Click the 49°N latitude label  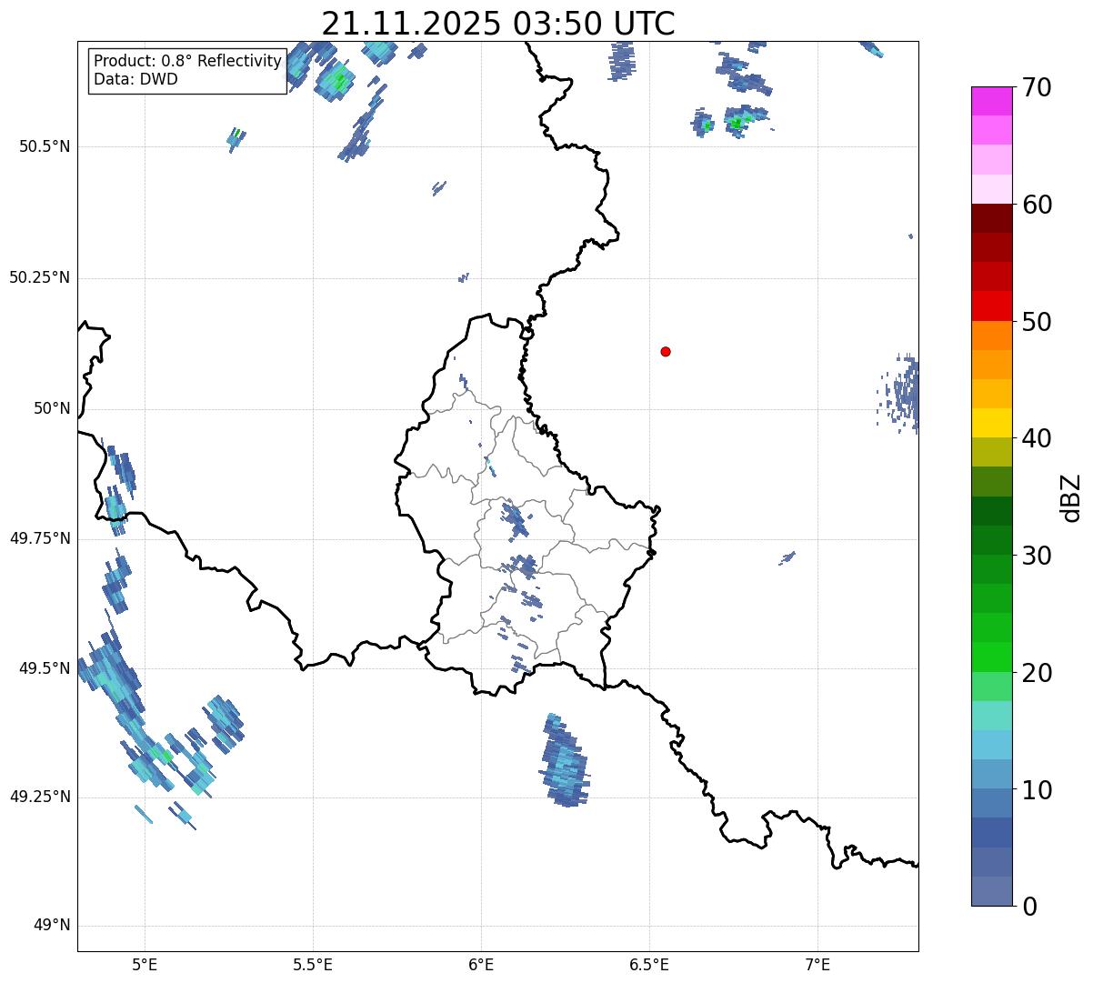[x=52, y=925]
